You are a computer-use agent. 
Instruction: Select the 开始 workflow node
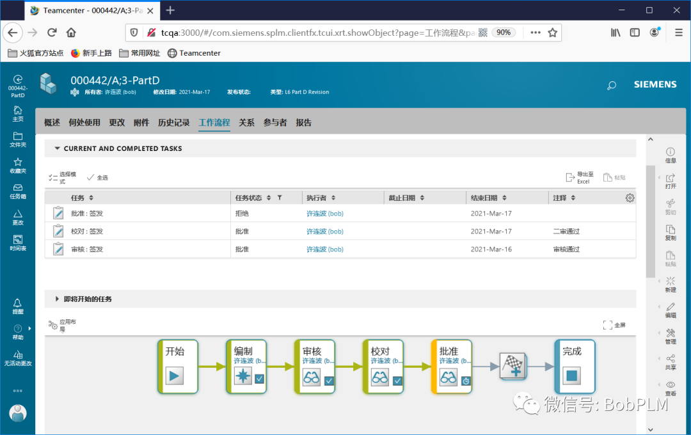tap(178, 367)
